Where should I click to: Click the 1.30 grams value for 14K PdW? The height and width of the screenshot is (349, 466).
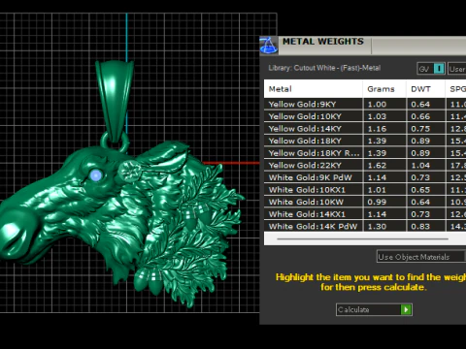point(377,226)
